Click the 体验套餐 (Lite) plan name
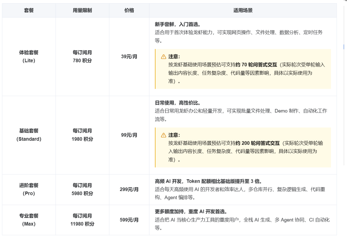 (29, 57)
